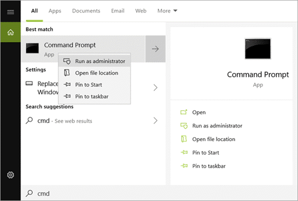Click the Pin to Start pin icon in context menu
298x201 pixels.
67,84
